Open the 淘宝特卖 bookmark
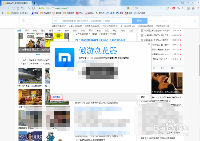The height and width of the screenshot is (141, 200). tap(69, 13)
